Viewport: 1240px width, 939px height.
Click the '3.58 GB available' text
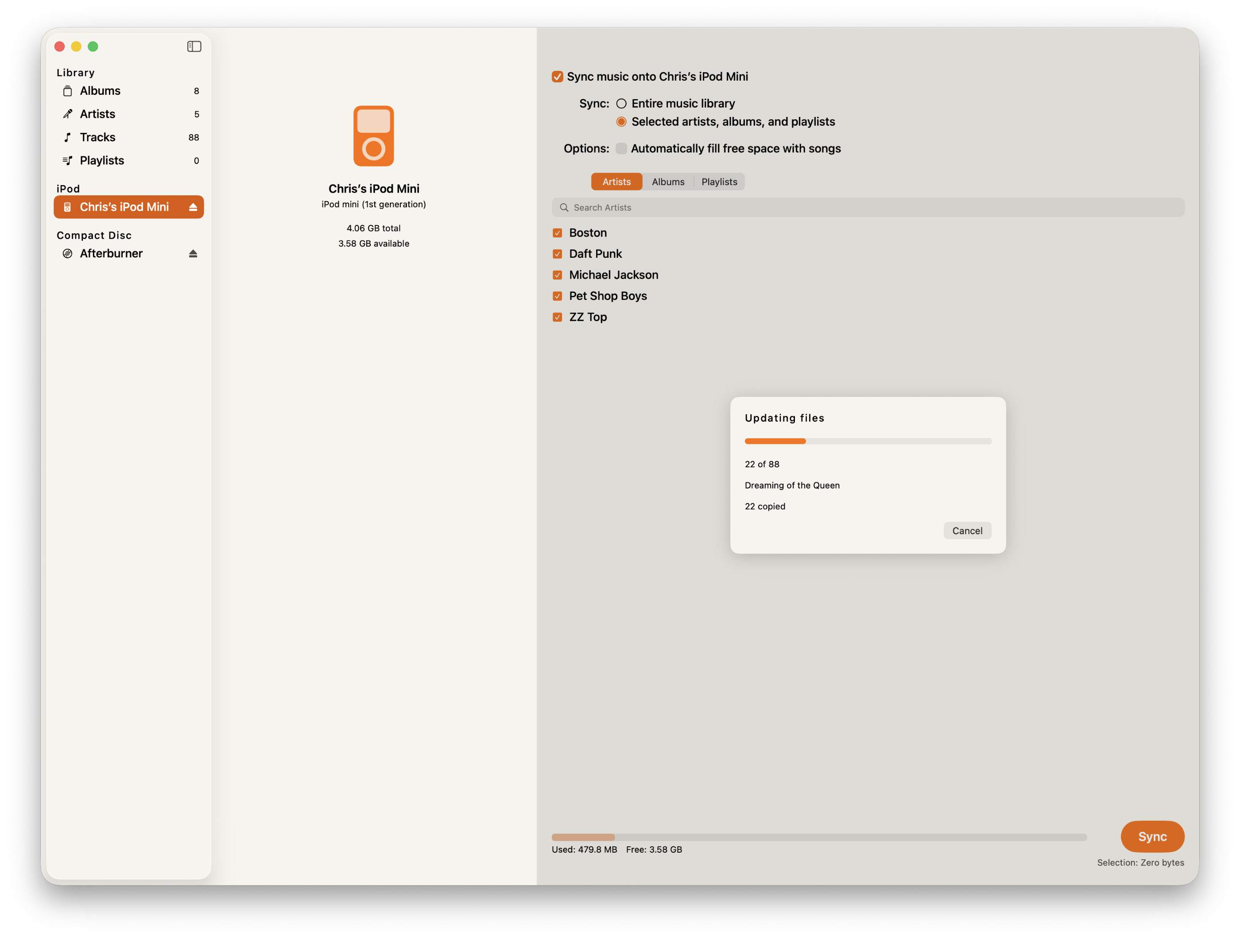pyautogui.click(x=373, y=244)
